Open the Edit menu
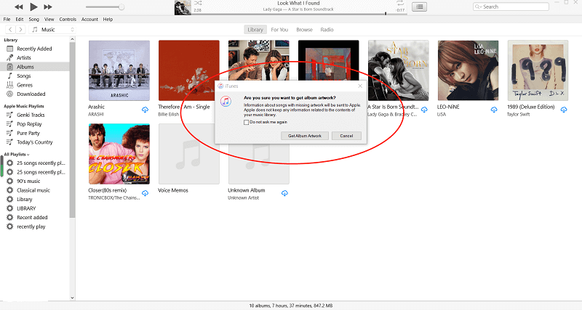Screen dimensions: 582x310 (20, 20)
